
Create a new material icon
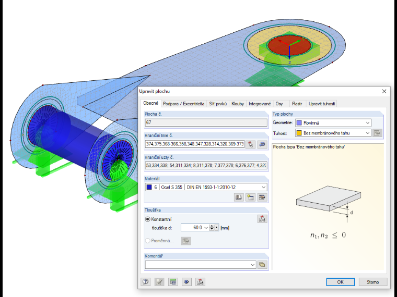[250, 197]
